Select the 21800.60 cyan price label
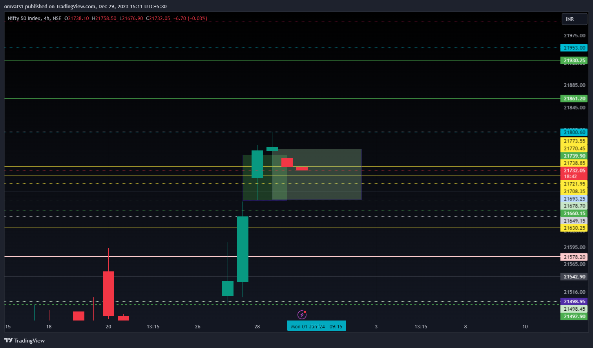593x348 pixels. [x=574, y=132]
